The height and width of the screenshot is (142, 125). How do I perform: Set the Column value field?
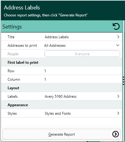click(x=83, y=79)
